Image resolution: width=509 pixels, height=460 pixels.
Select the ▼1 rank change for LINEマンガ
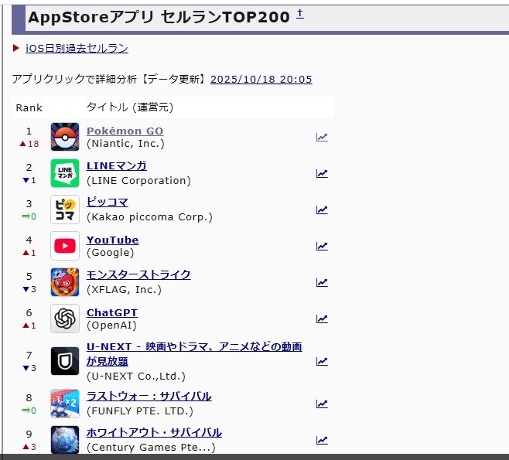click(x=29, y=180)
